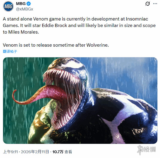This screenshot has height=158, width=160.
Task: Open the MBG round profile avatar
Action: tap(8, 6)
